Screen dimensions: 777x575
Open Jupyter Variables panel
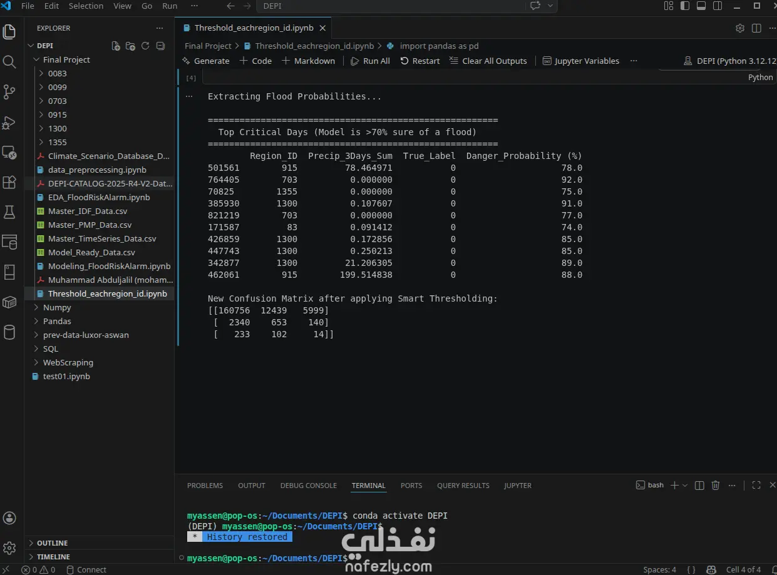(x=580, y=61)
